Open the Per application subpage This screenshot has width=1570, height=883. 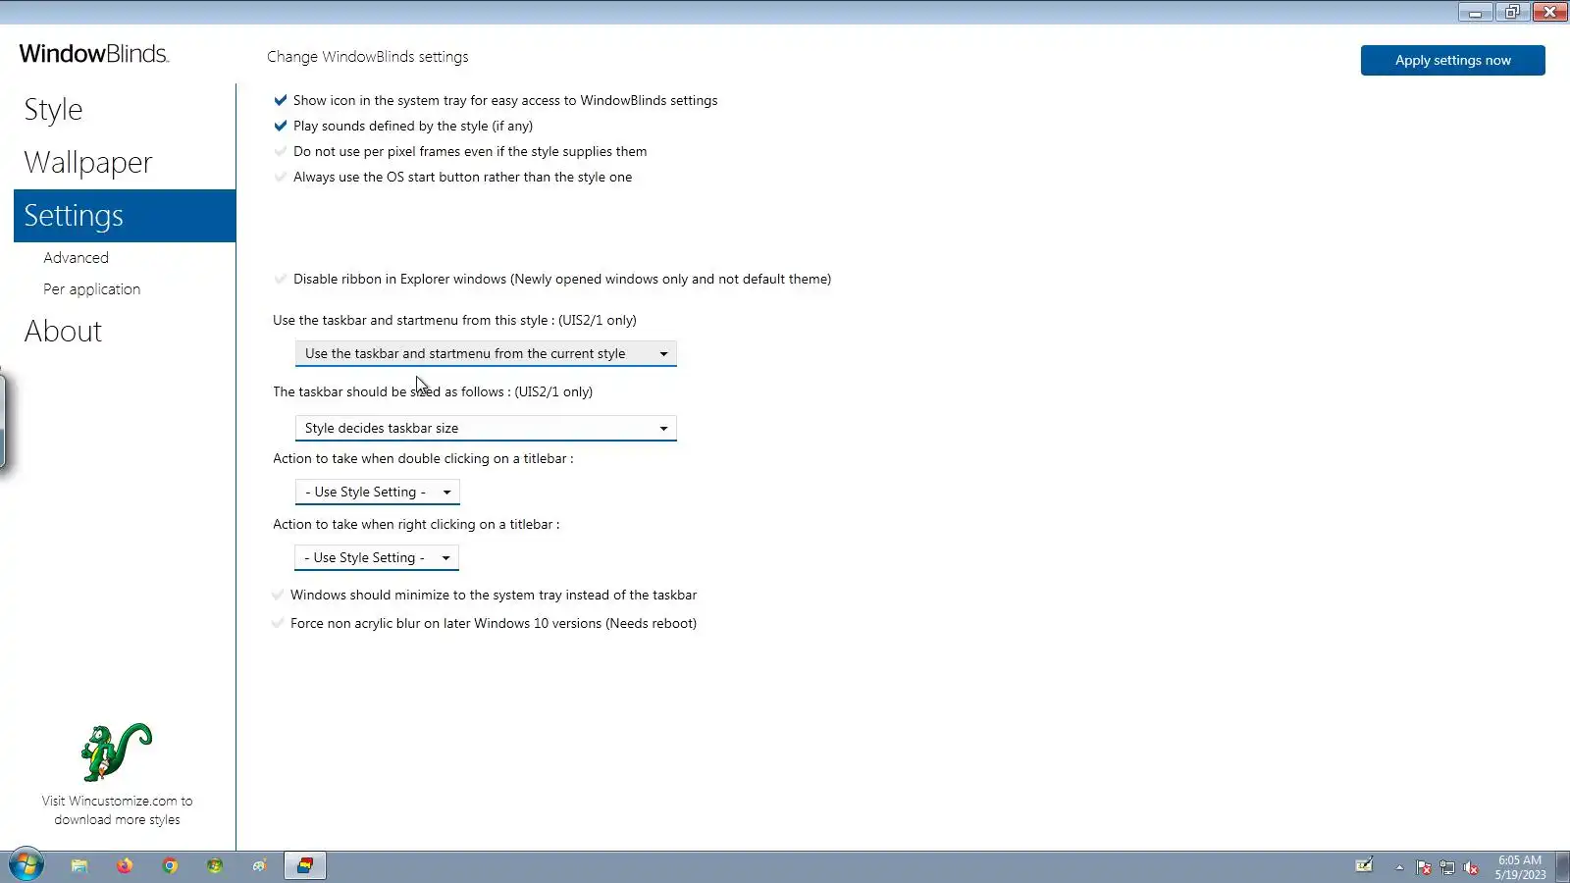pos(92,289)
